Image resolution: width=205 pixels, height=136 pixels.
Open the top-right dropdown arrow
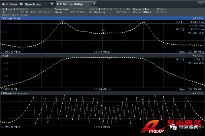pyautogui.click(x=200, y=4)
